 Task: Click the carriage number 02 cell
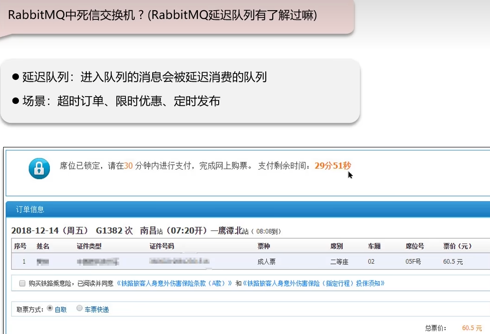(371, 261)
